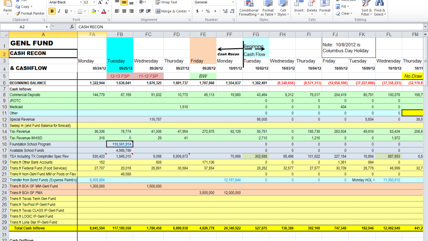Click the Find & Select binoculars icon

click(x=379, y=3)
